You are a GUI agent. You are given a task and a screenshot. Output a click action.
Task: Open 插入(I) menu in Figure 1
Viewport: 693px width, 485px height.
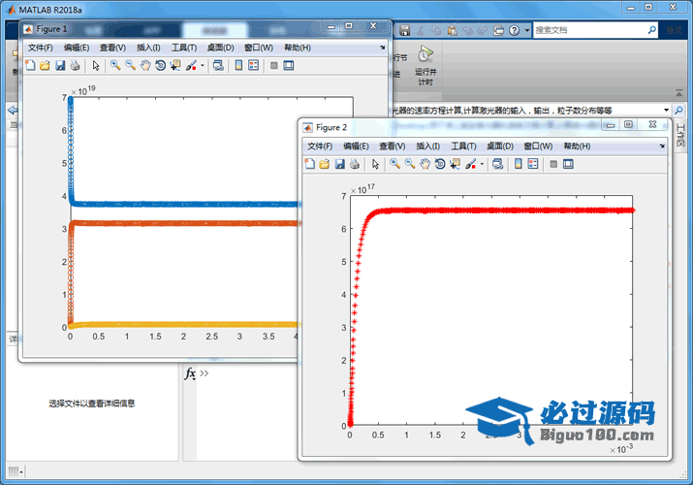point(148,48)
